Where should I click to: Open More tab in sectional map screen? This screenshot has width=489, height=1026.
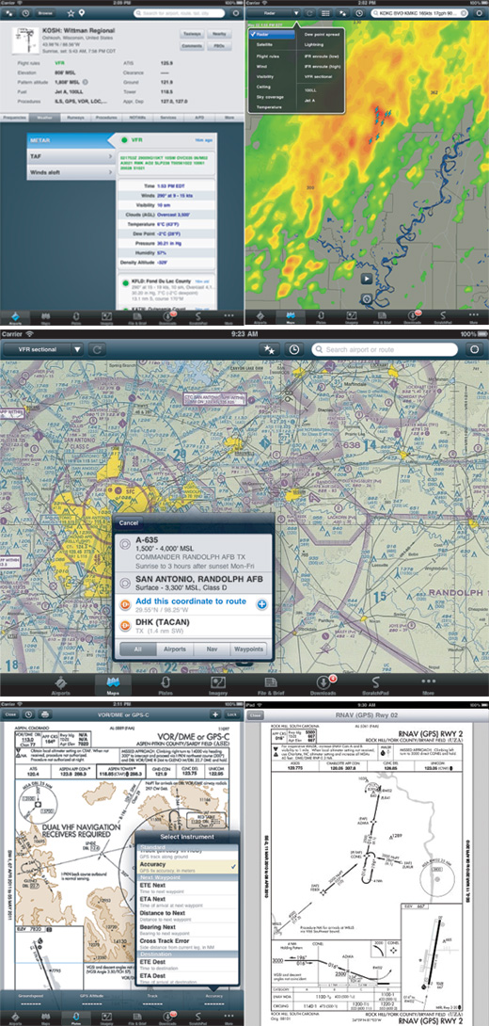[x=428, y=683]
